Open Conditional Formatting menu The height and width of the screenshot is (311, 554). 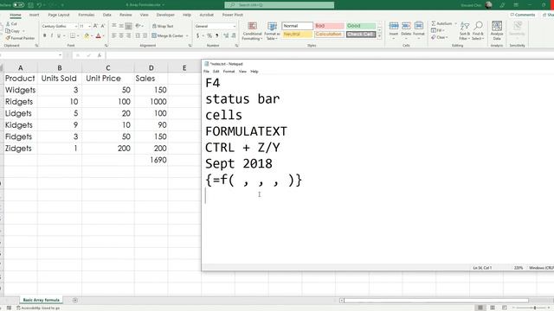(252, 31)
